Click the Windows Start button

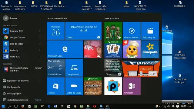(x=3, y=106)
